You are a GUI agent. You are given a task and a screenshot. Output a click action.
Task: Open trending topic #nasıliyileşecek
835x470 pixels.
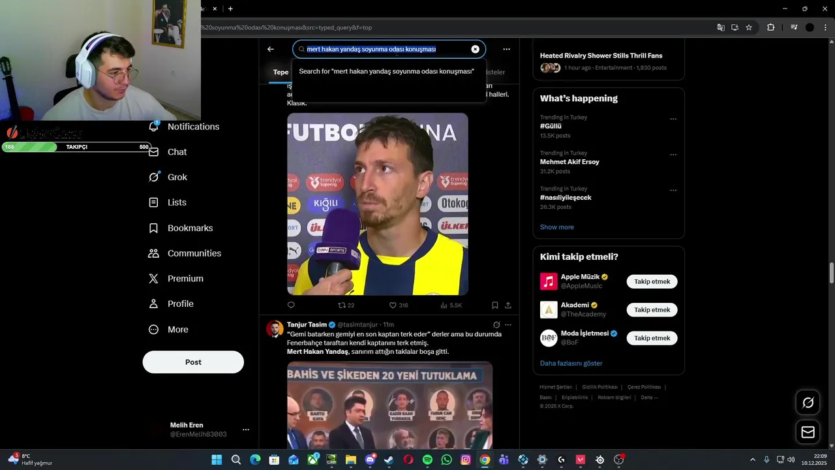(x=566, y=197)
